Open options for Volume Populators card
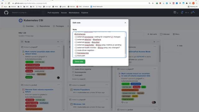199x112 pixels. (107, 85)
